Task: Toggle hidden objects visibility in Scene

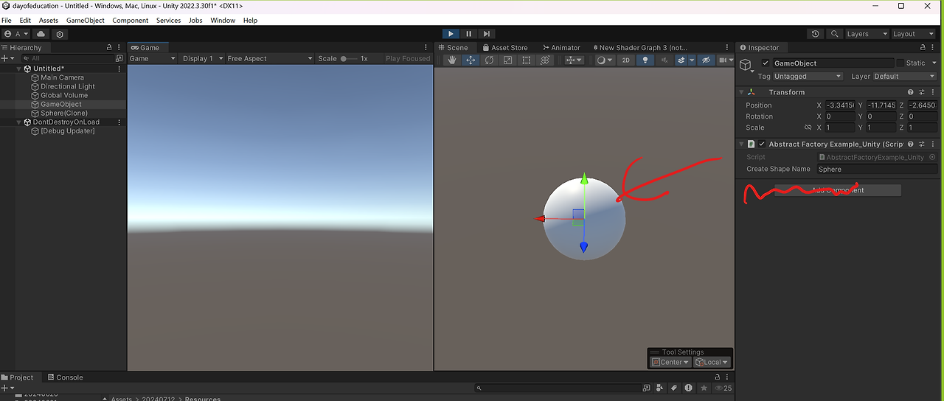Action: pos(705,60)
